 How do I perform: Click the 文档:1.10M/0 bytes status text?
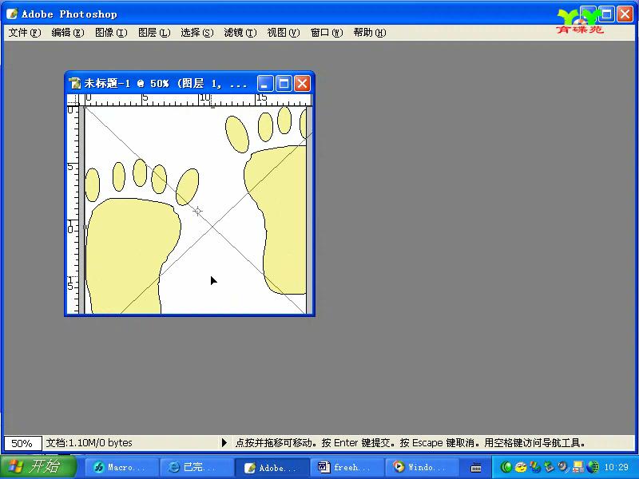pos(89,443)
